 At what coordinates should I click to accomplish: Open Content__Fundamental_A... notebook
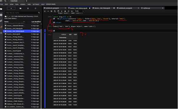tap(21, 54)
